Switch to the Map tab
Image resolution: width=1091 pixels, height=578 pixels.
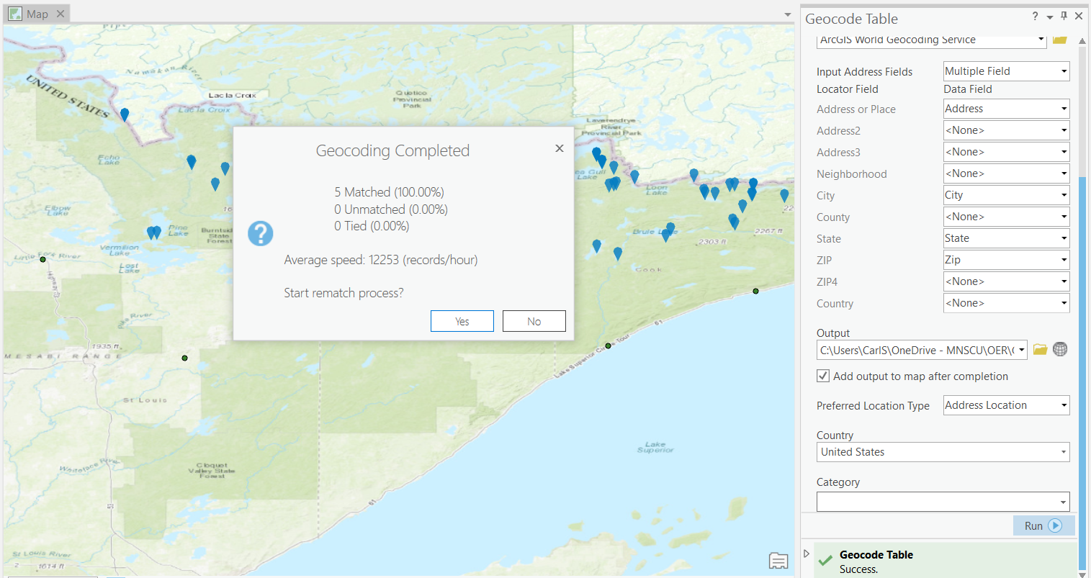point(36,12)
